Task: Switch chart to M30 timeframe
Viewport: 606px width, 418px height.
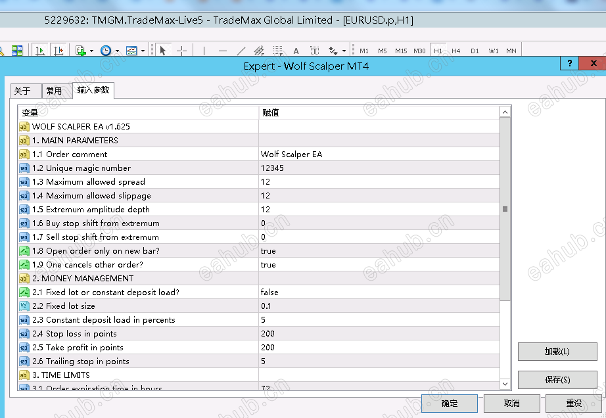Action: [x=420, y=51]
